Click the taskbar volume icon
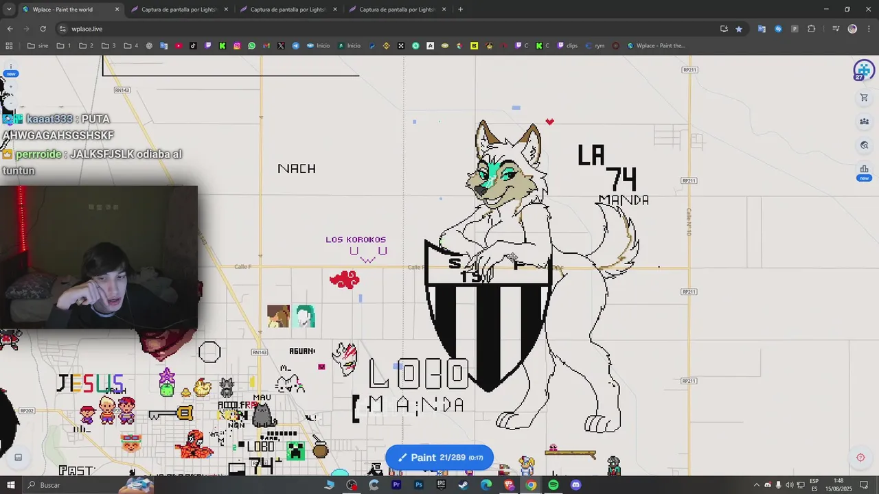 pyautogui.click(x=789, y=485)
